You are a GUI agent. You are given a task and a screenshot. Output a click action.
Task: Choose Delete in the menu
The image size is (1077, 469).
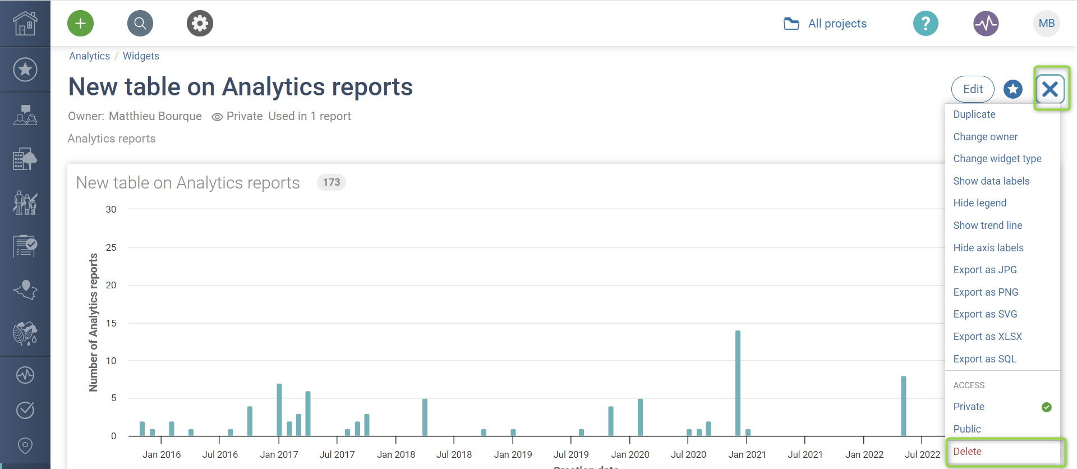click(x=968, y=452)
